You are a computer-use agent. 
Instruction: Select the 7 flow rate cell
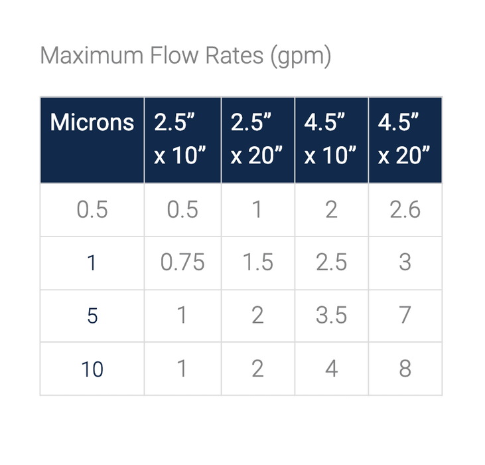pyautogui.click(x=405, y=316)
